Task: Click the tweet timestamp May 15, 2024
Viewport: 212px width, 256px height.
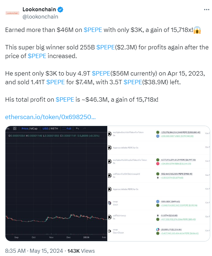Action: [x=46, y=251]
